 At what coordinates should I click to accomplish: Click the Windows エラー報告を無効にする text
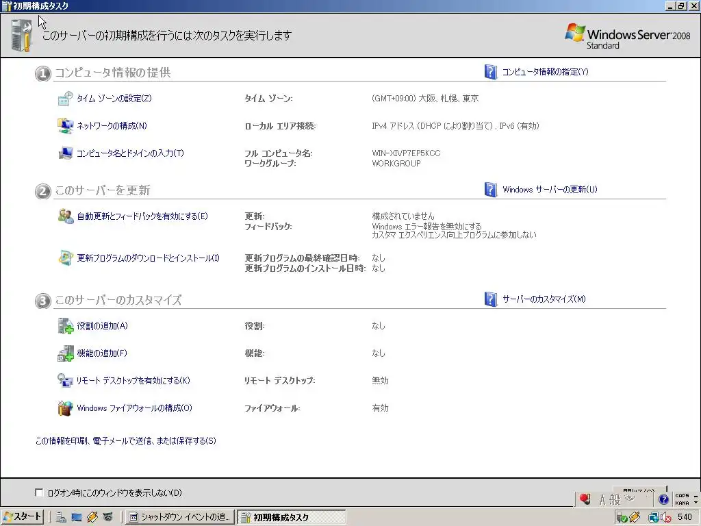(426, 226)
